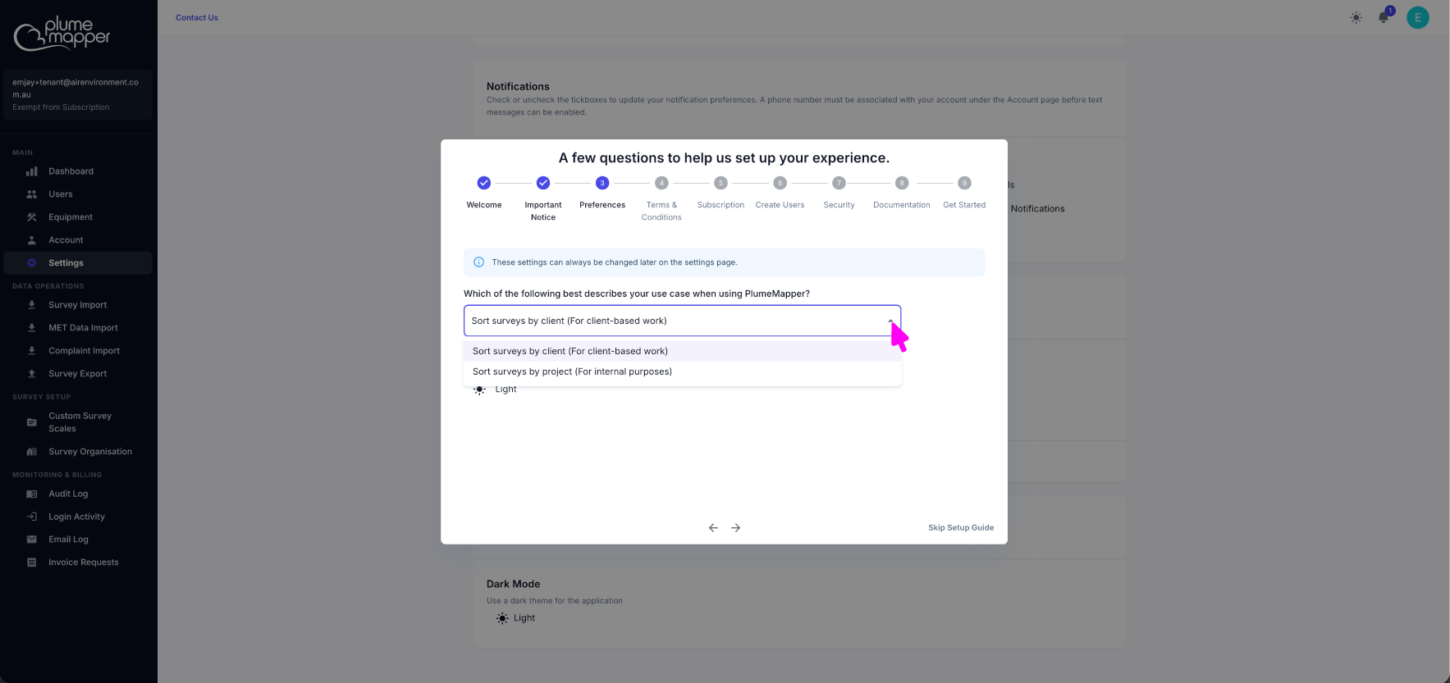The height and width of the screenshot is (683, 1450).
Task: Click Survey Import download icon
Action: (32, 305)
